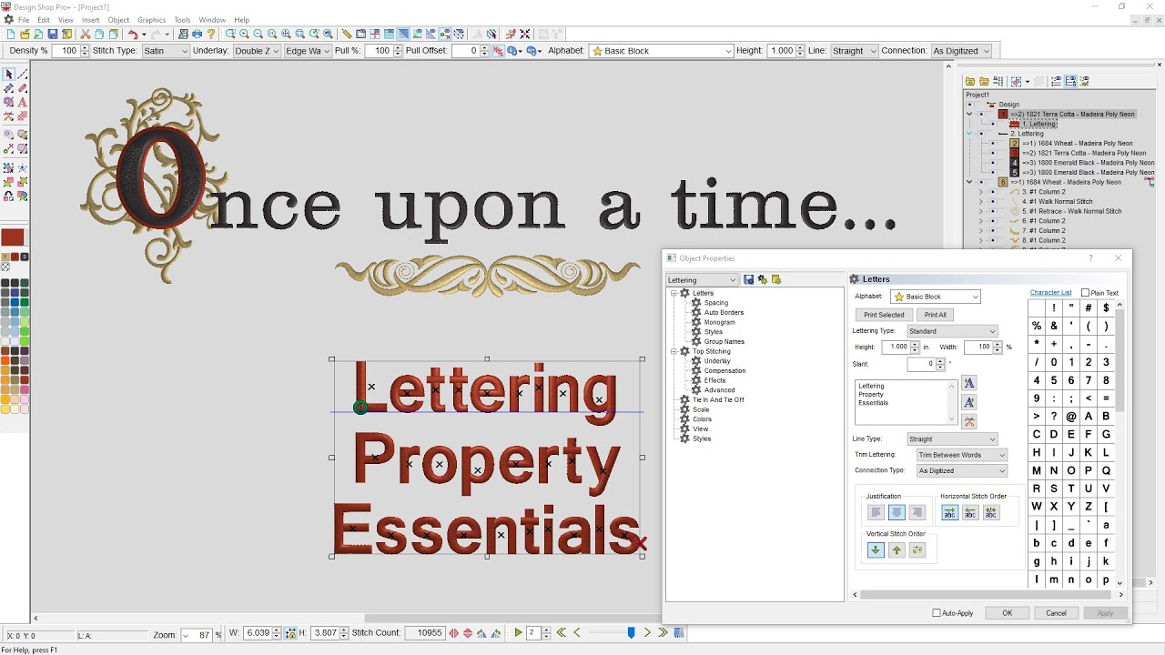Collapse the Top Stitching tree node
Viewport: 1165px width, 655px height.
pyautogui.click(x=674, y=351)
